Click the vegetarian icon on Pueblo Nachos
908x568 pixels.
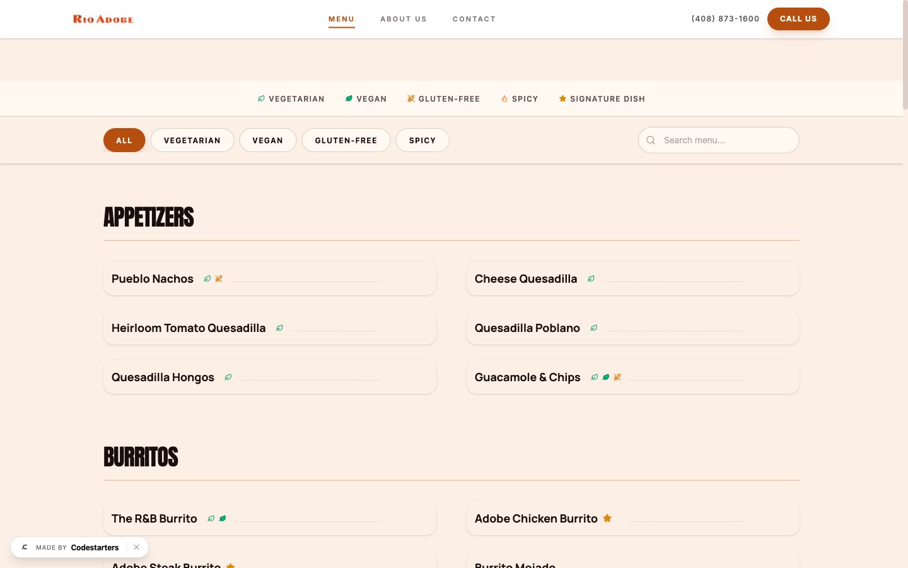(x=207, y=278)
